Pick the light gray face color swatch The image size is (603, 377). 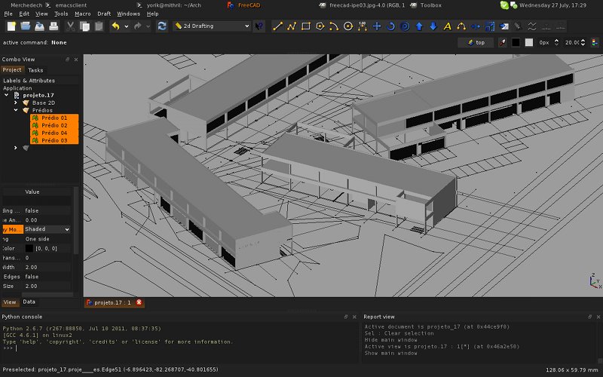tap(529, 43)
